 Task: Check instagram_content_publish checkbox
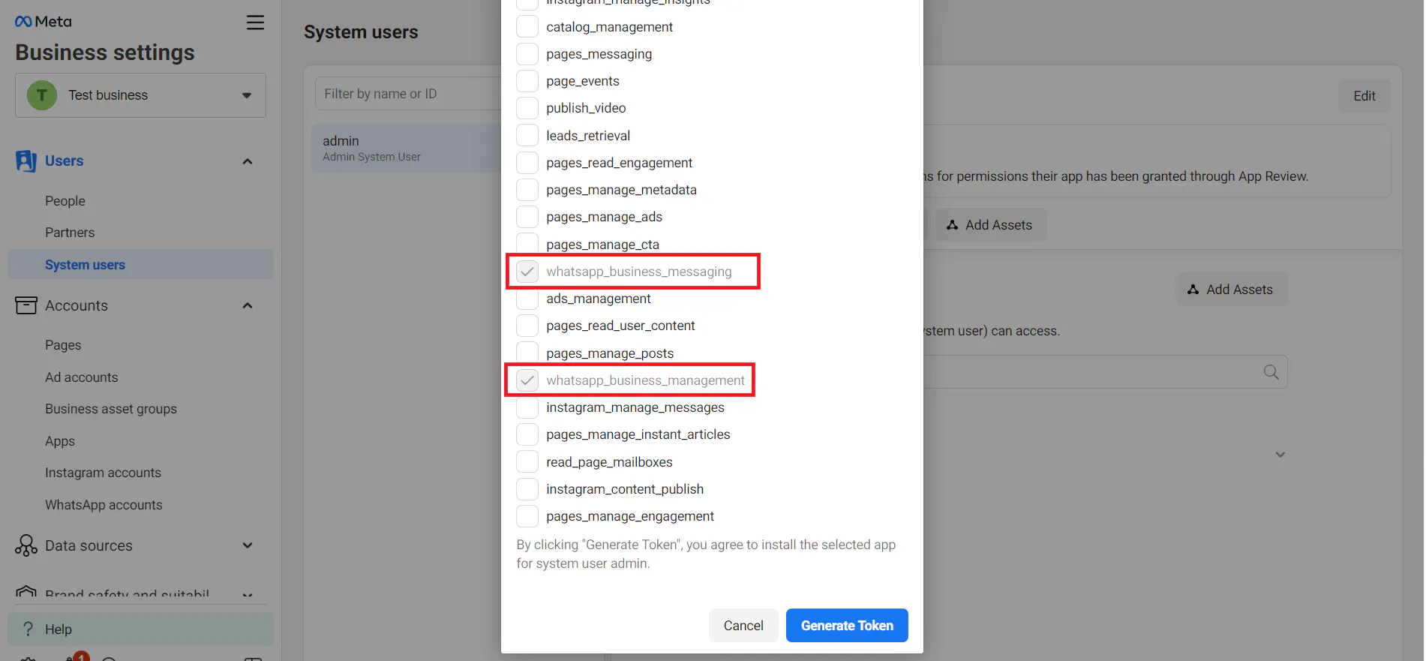527,489
